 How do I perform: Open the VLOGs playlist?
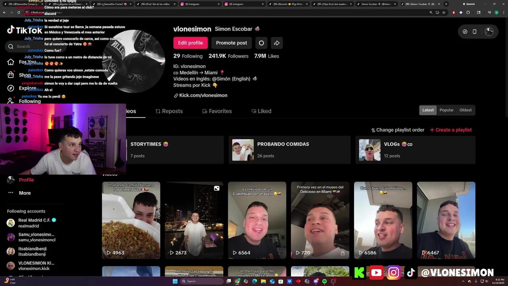(x=416, y=150)
